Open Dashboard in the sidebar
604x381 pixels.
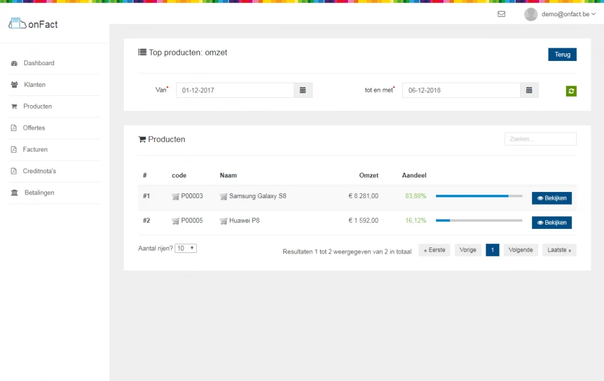point(39,63)
